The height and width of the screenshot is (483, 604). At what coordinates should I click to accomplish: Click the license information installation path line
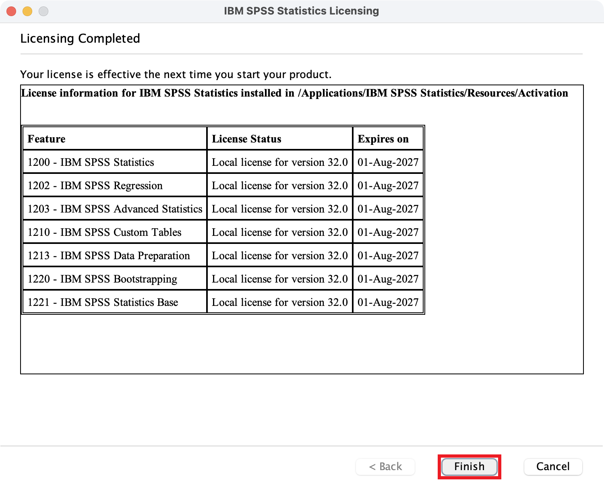[x=295, y=93]
